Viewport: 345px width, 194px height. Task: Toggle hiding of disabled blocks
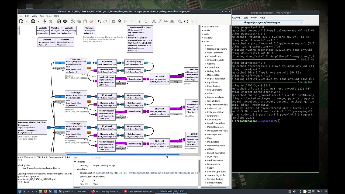click(x=172, y=21)
